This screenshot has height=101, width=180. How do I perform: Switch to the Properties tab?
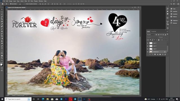154,31
